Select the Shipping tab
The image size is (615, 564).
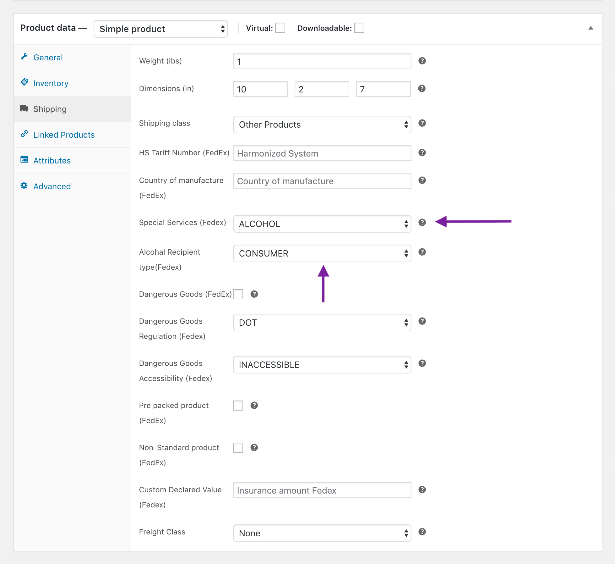point(50,109)
